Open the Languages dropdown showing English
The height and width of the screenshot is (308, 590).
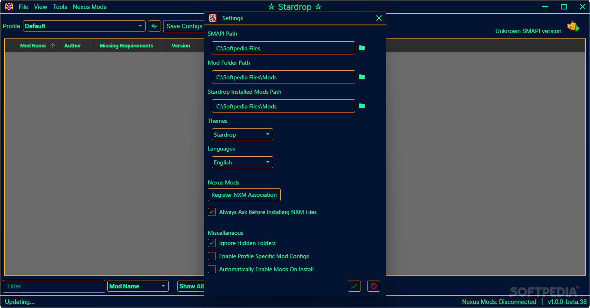(243, 162)
